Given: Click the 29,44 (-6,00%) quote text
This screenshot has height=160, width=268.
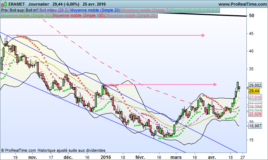Looking at the screenshot, I should (x=66, y=4).
